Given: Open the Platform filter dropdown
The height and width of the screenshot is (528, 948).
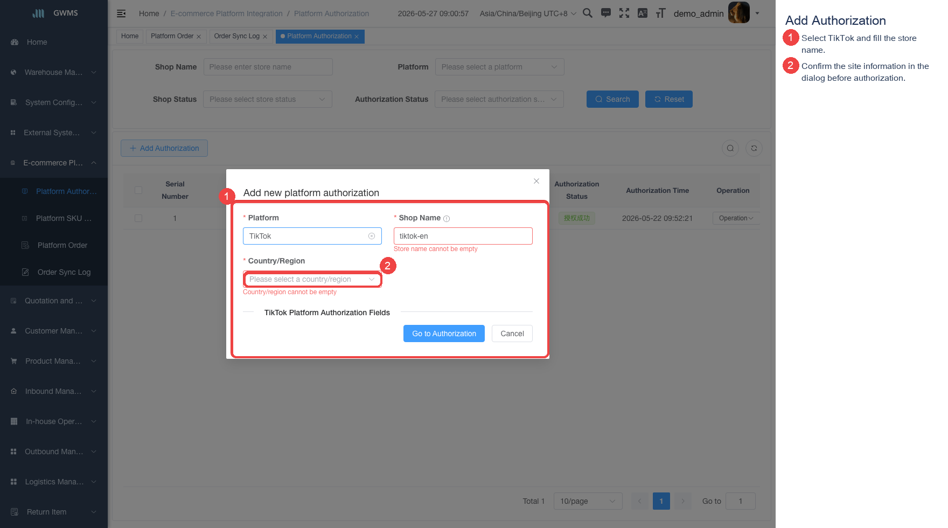Looking at the screenshot, I should point(499,67).
